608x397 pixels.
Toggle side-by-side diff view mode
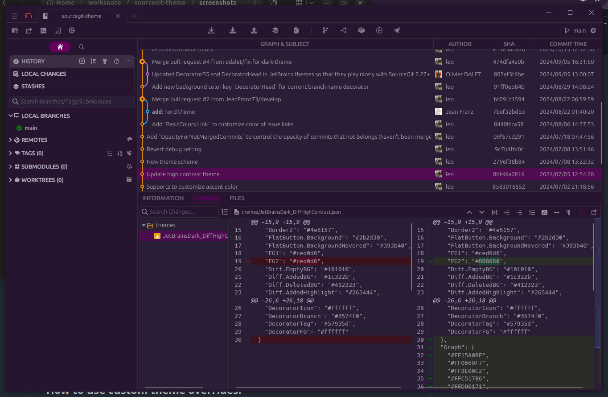[582, 212]
